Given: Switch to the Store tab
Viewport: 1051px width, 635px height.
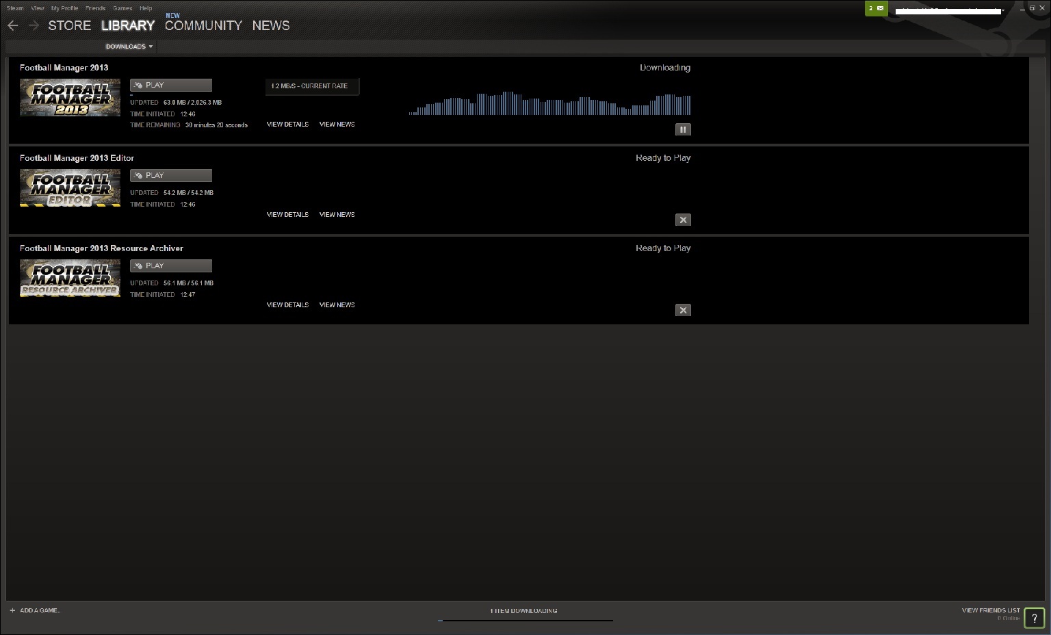Looking at the screenshot, I should [x=69, y=25].
